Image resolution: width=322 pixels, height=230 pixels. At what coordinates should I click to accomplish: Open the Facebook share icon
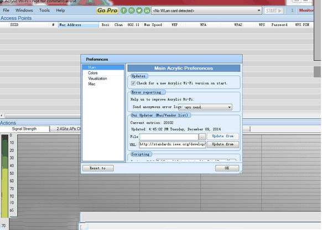point(123,11)
